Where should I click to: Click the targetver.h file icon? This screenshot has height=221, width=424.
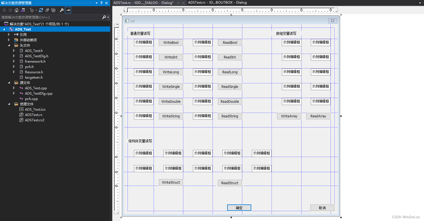coord(21,77)
